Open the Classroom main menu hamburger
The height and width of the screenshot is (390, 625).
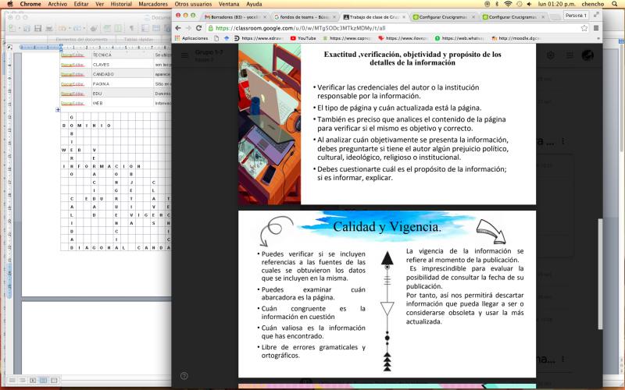coord(184,55)
